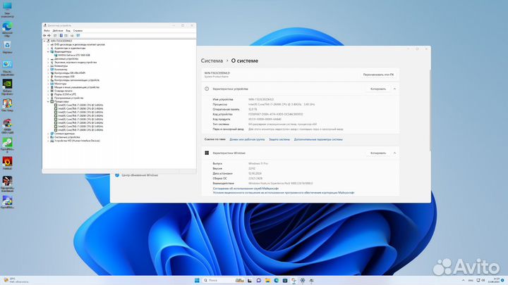Open Домен или рабочая группа link

pos(247,139)
